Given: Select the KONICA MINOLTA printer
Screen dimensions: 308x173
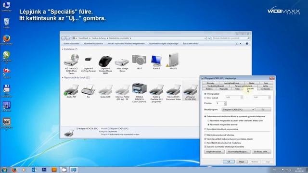Looking at the screenshot, I should 139,93.
